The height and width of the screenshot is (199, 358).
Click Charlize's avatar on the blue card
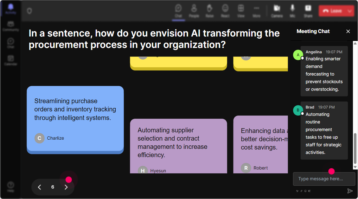(39, 138)
